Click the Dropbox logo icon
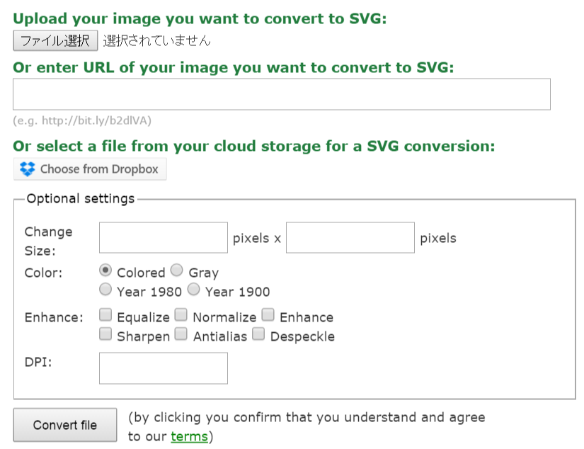Screen dimensions: 584x449 tap(28, 169)
